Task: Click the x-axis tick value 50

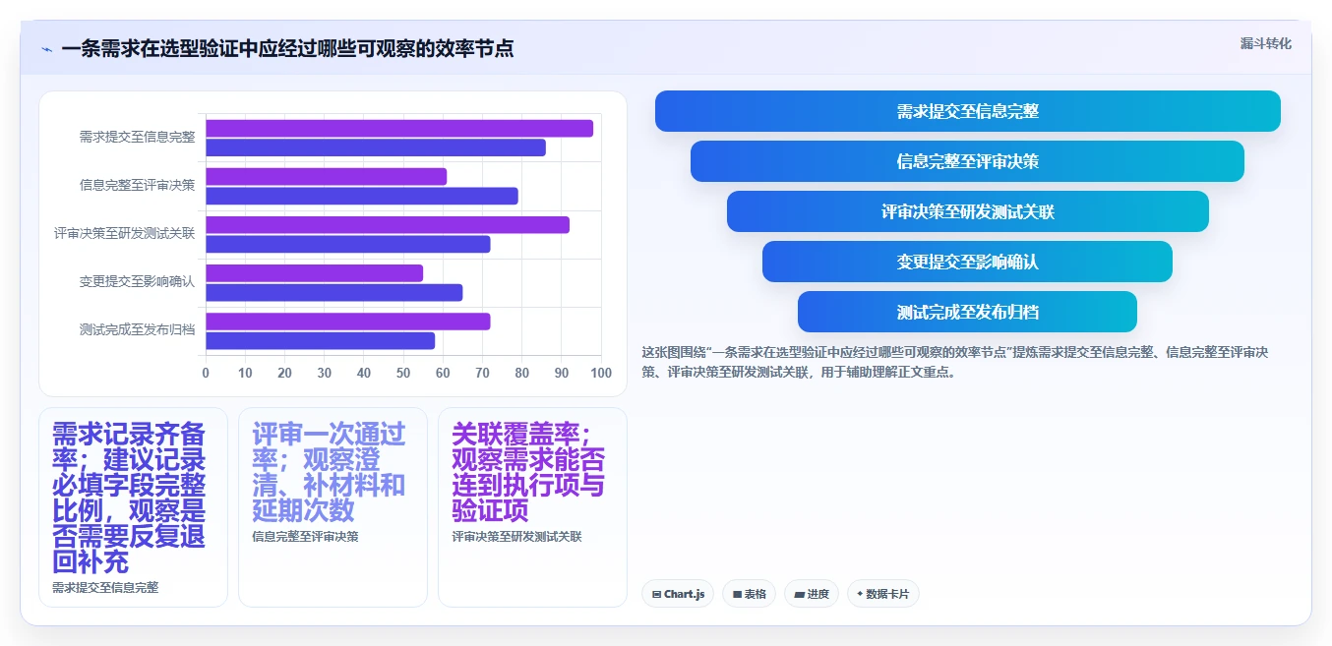Action: 403,374
